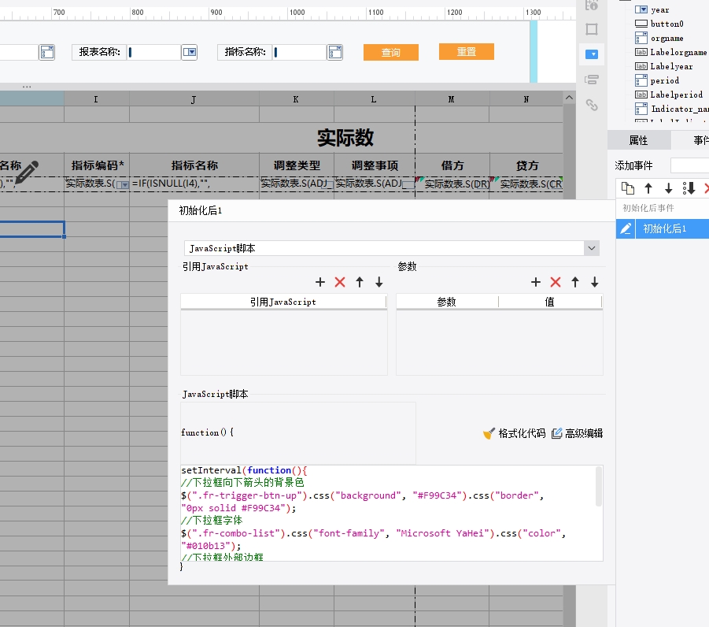Select button0 in widget tree
709x627 pixels.
point(667,24)
